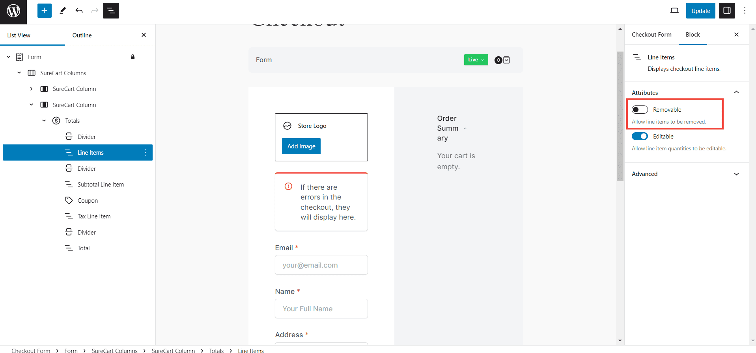The height and width of the screenshot is (353, 756).
Task: Open the laptop Preview icon
Action: coord(674,11)
